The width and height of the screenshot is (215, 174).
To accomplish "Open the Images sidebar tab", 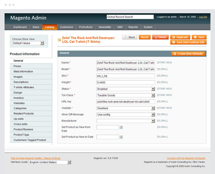I will click(31, 77).
